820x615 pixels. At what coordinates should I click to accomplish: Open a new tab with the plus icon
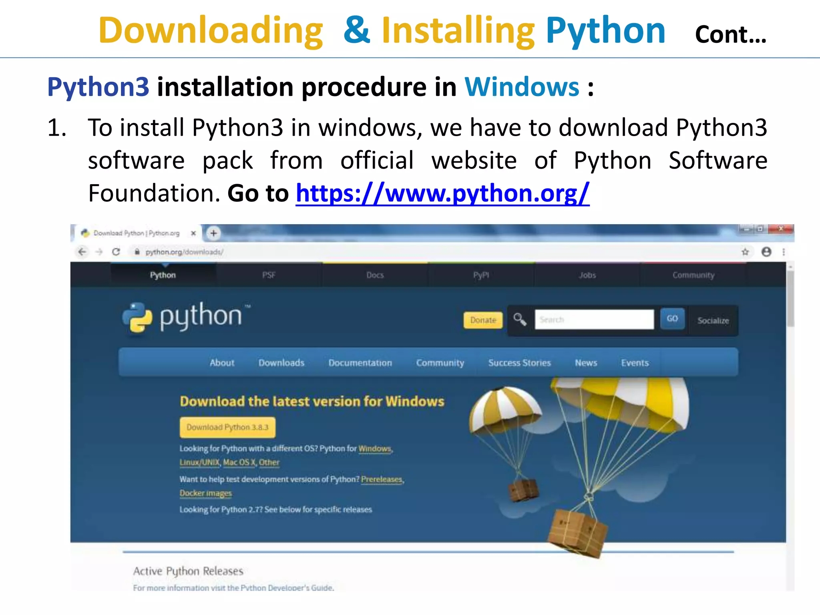coord(213,233)
